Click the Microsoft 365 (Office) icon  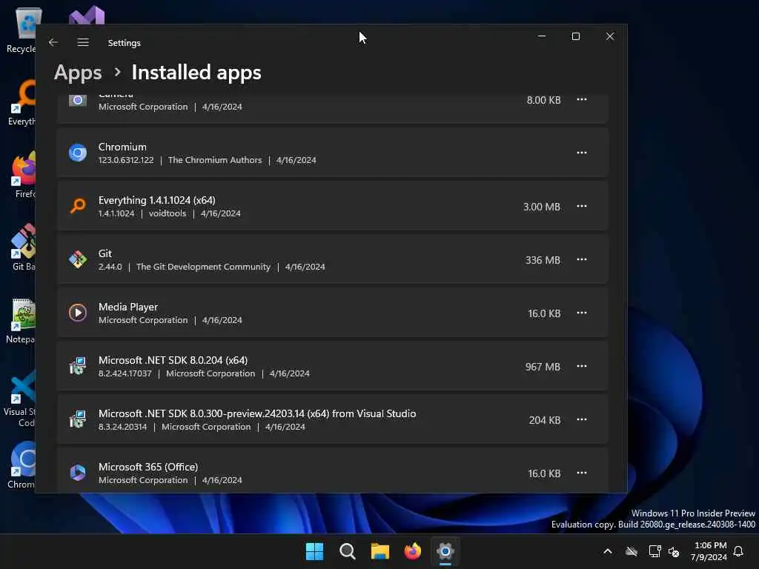77,473
